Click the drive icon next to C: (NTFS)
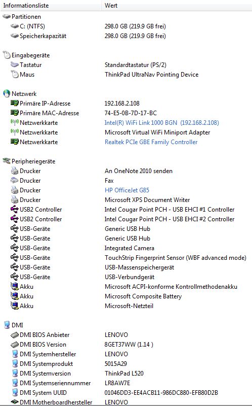252x406 pixels. point(15,26)
